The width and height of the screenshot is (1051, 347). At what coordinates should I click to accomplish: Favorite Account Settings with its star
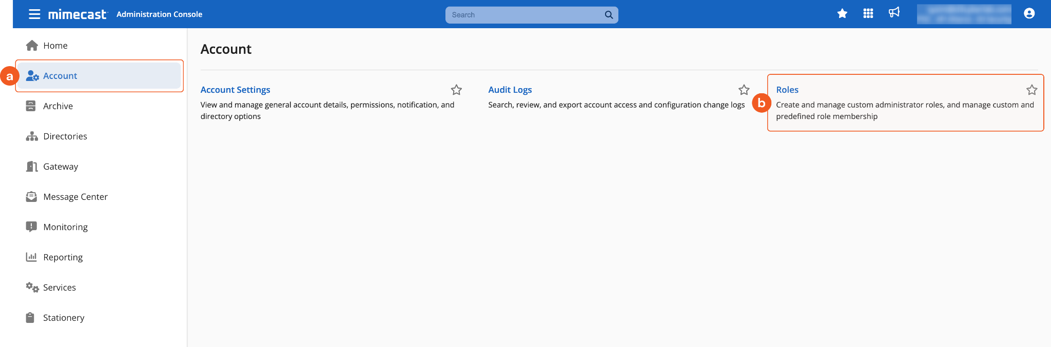456,90
